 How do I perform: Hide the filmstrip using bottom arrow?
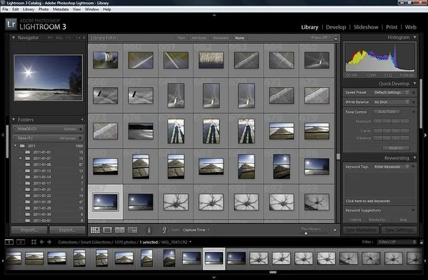[x=214, y=277]
